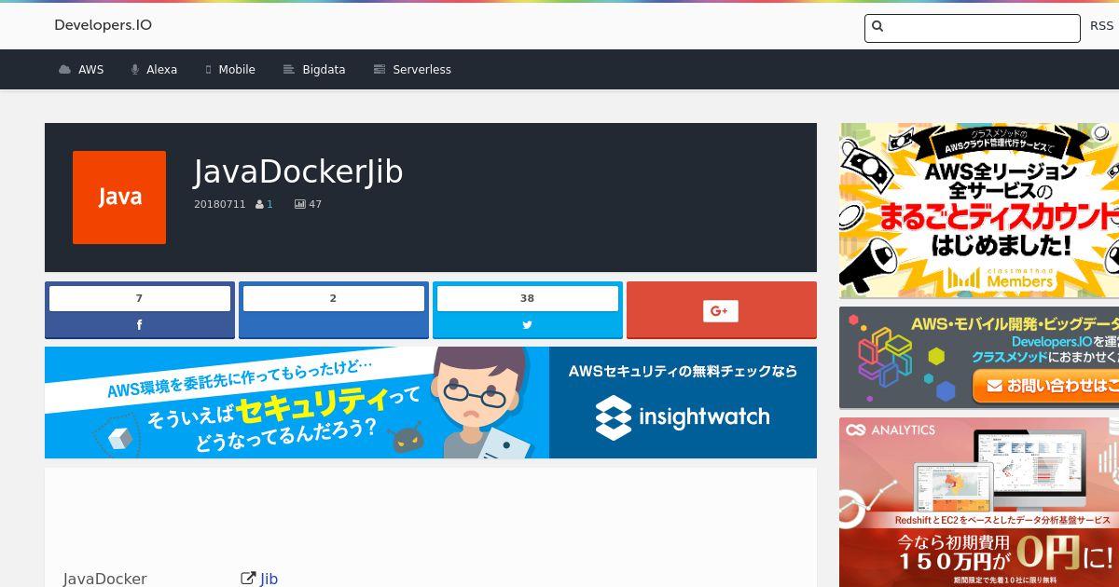The width and height of the screenshot is (1119, 587).
Task: Open the Jib external link
Action: (269, 579)
